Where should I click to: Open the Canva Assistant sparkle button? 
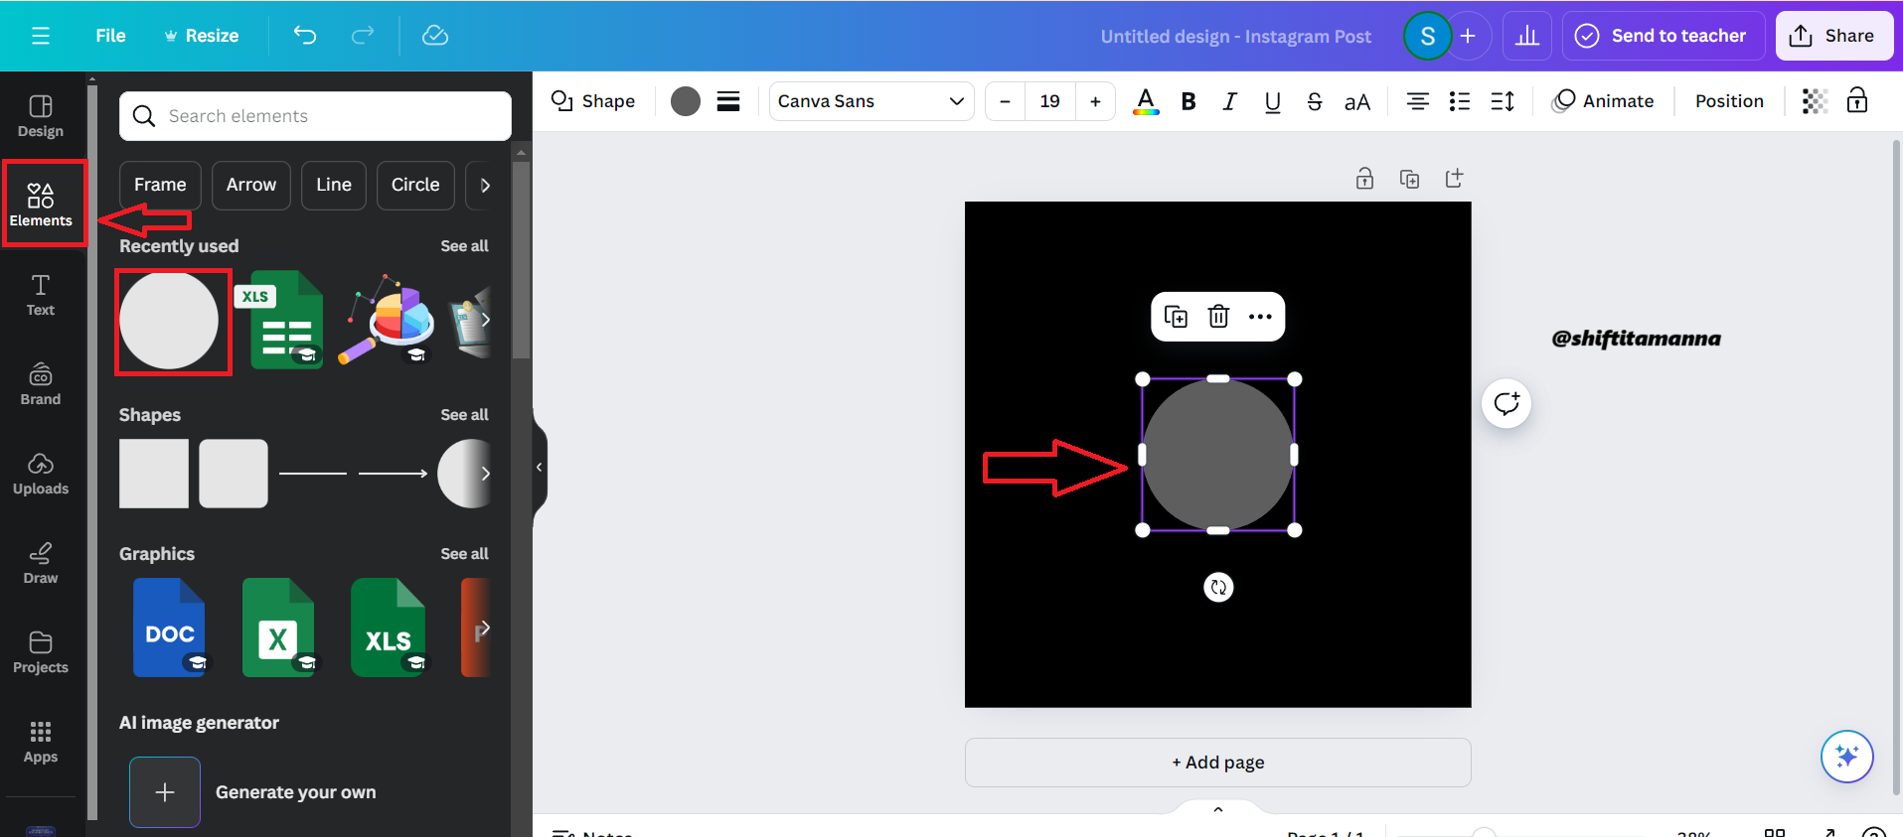[x=1847, y=757]
